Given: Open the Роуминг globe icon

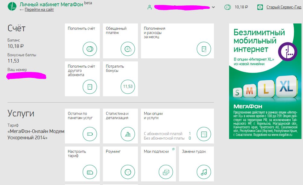Looking at the screenshot, I should tap(128, 172).
